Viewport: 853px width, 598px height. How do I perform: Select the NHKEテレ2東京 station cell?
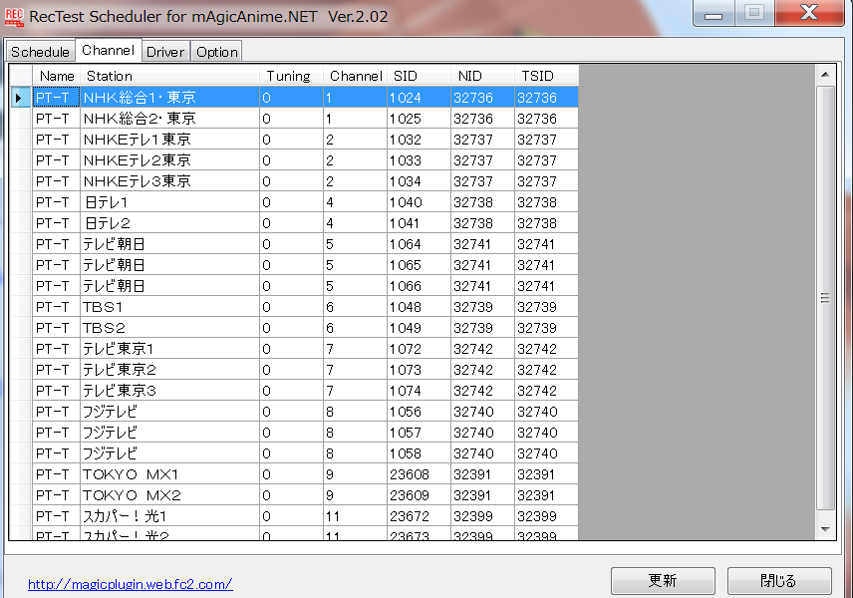point(169,160)
